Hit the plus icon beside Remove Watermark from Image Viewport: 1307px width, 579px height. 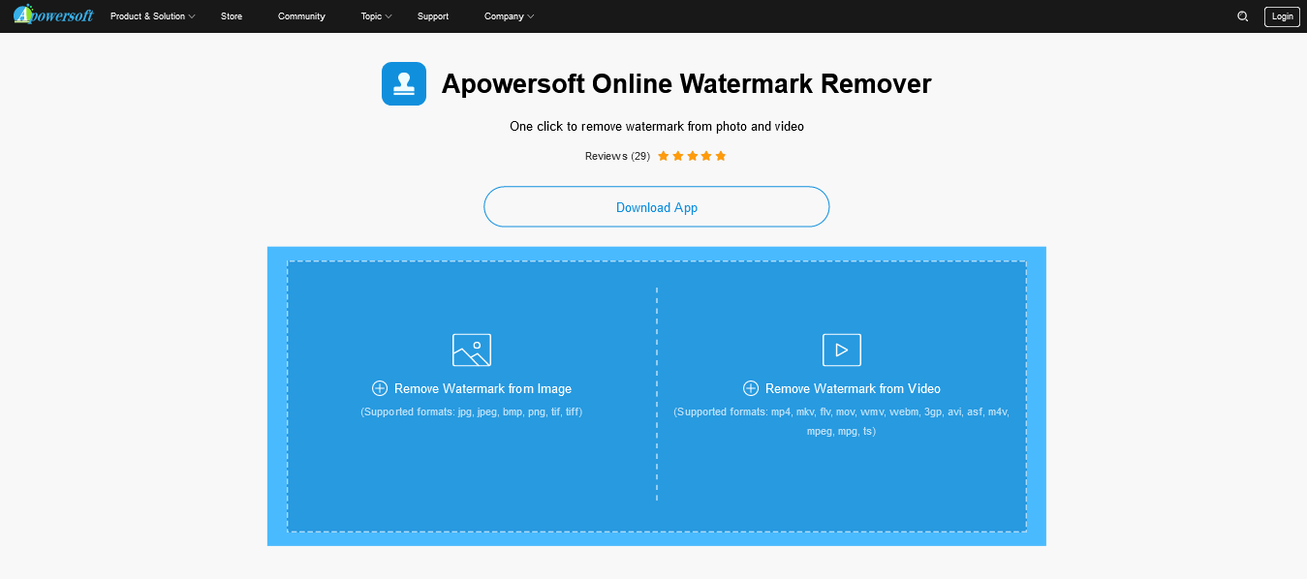380,388
